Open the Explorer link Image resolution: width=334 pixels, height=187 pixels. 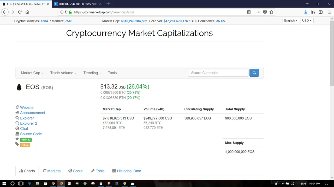[27, 118]
